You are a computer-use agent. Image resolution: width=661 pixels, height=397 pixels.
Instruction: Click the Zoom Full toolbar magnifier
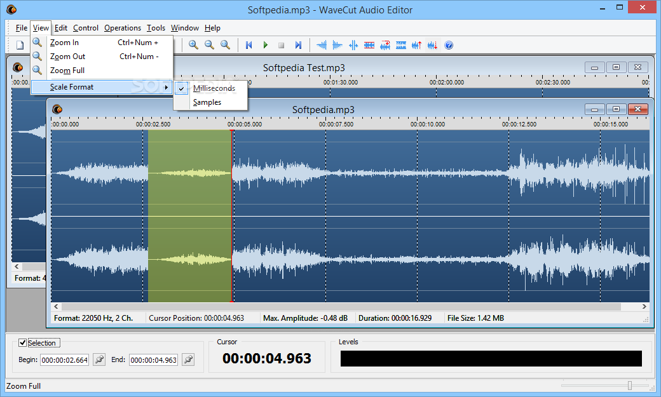pyautogui.click(x=226, y=45)
